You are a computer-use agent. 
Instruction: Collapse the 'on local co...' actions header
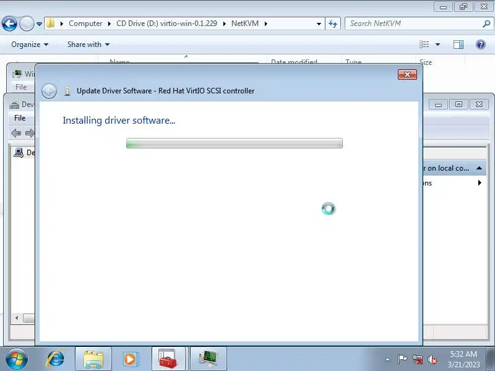[x=479, y=168]
